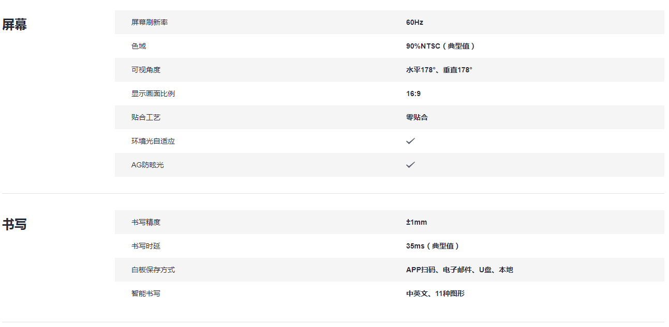Viewport: 669px width, 327px height.
Task: Click the 书写精度 label
Action: [146, 222]
